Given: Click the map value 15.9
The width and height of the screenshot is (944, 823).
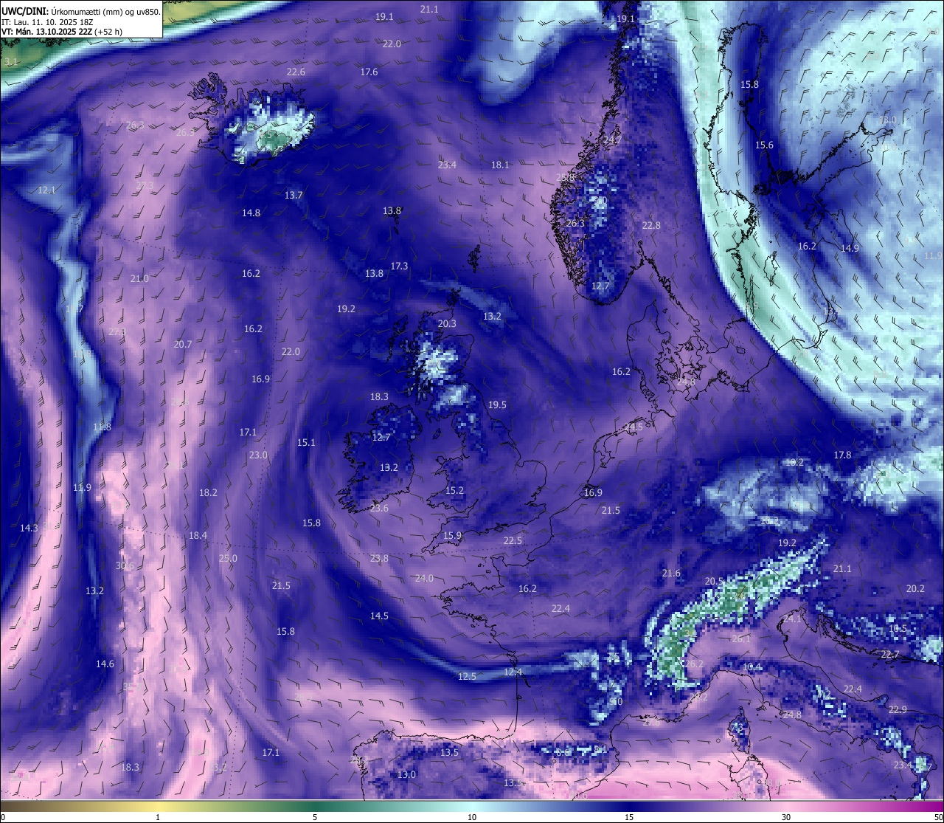Looking at the screenshot, I should (x=452, y=535).
